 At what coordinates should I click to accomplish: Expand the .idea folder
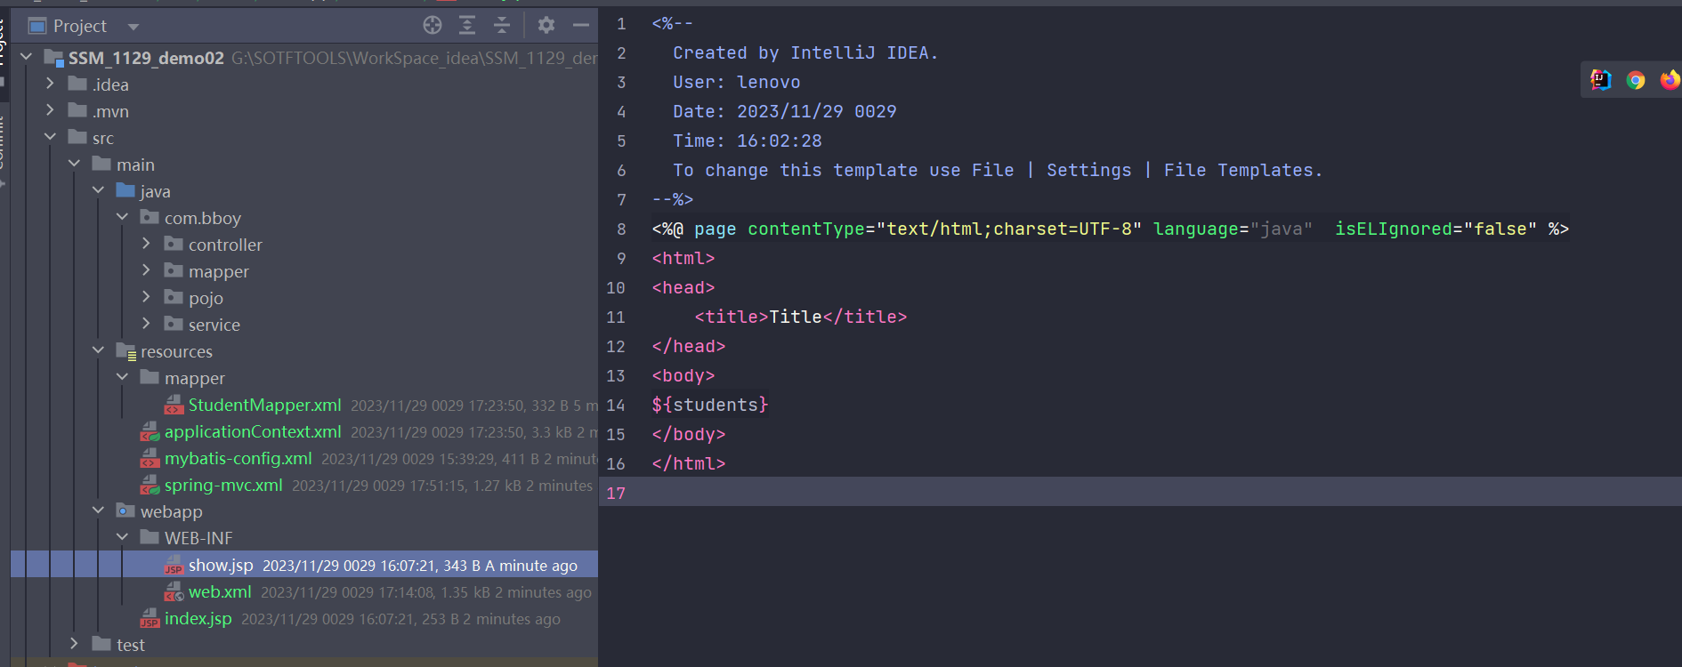point(51,84)
